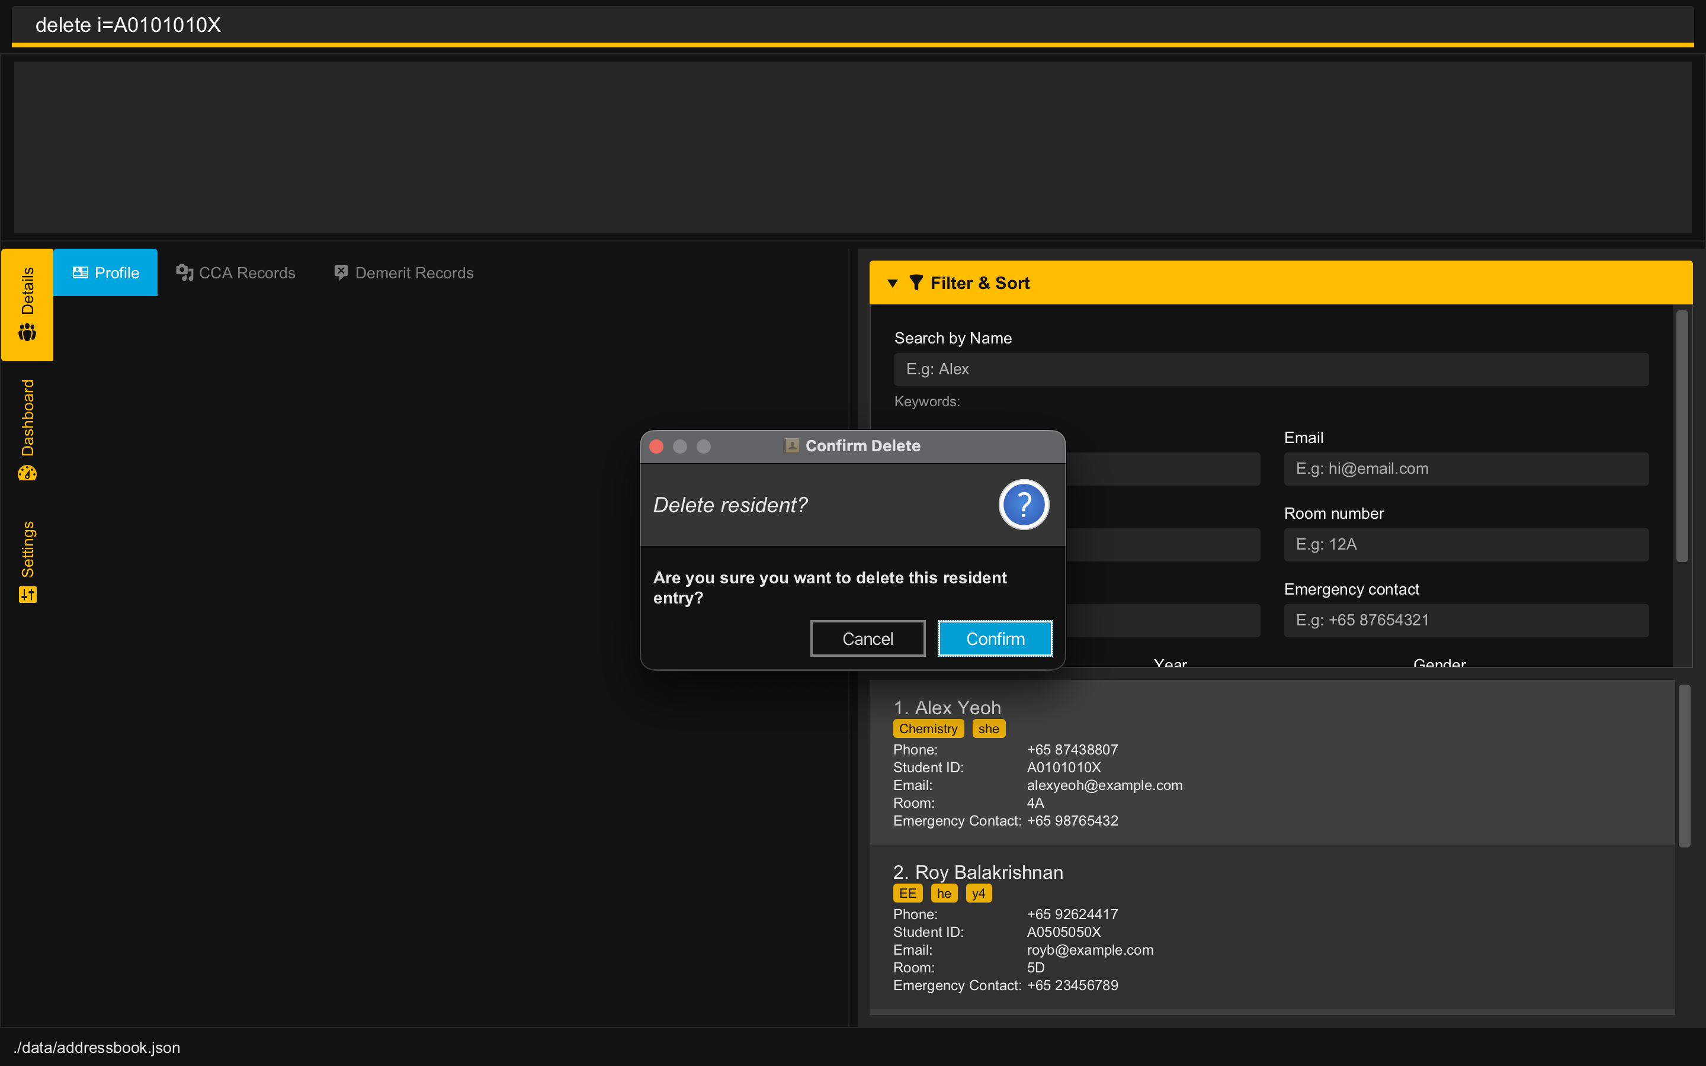This screenshot has width=1706, height=1066.
Task: Click the Details people icon in sidebar
Action: (x=27, y=332)
